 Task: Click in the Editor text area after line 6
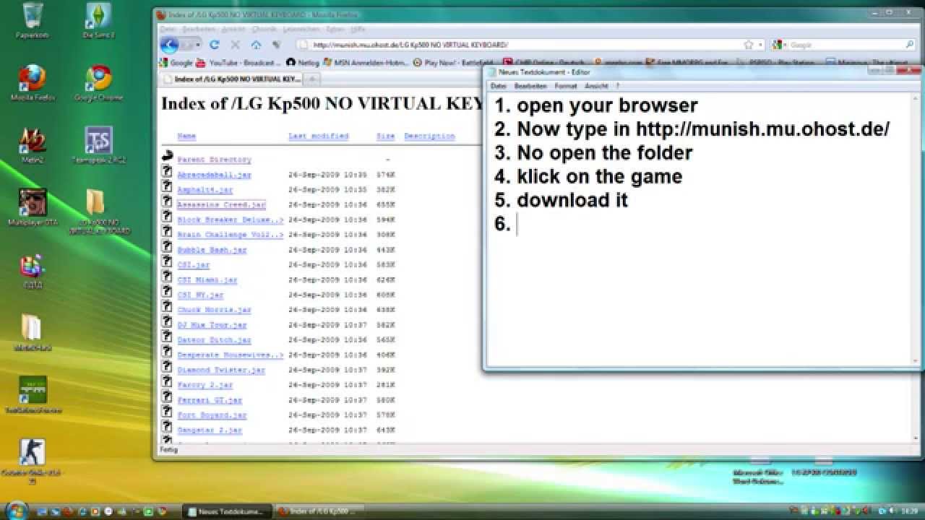point(519,224)
